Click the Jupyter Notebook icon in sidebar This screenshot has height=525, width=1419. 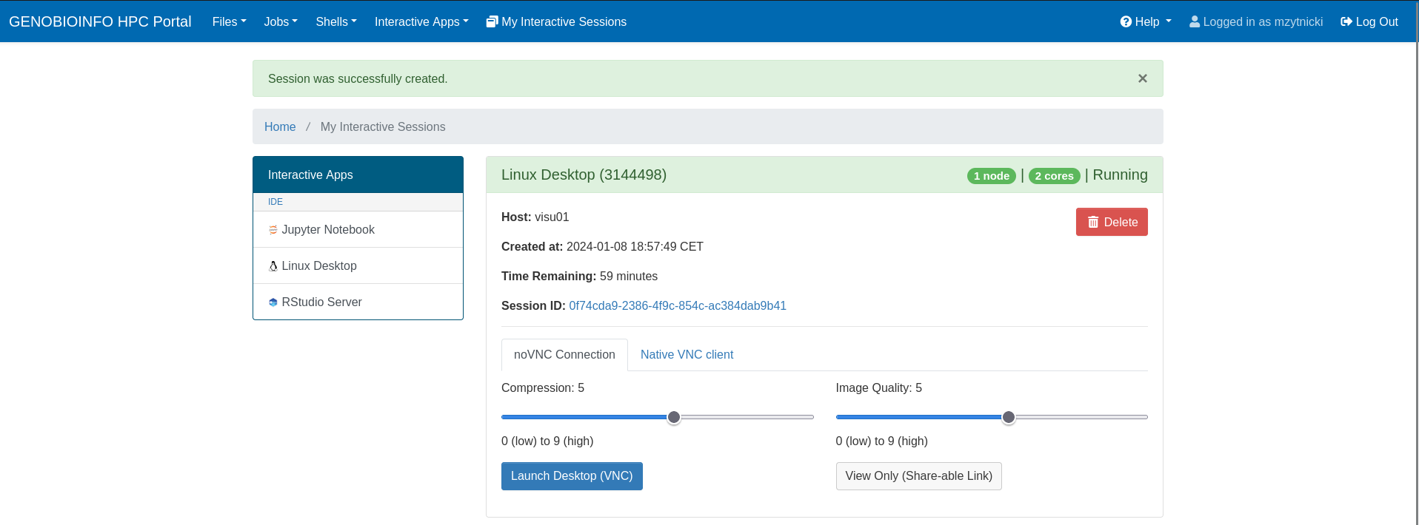pos(273,230)
